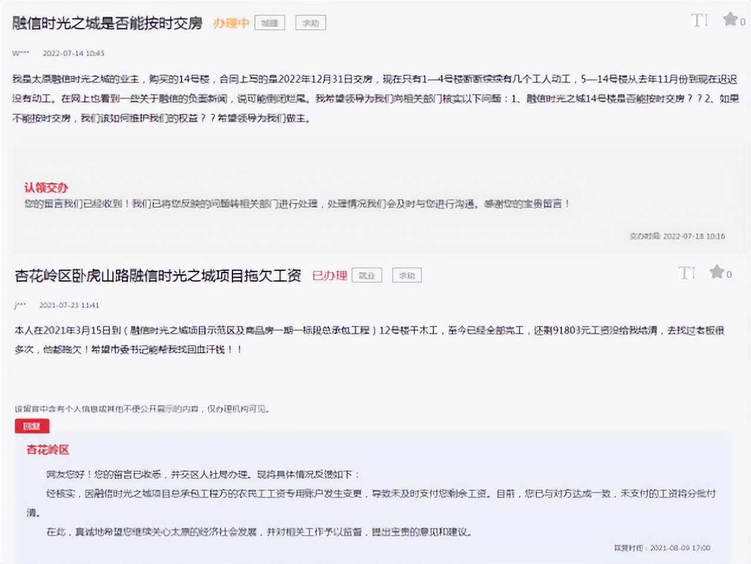
Task: Click the '城建' category tag
Action: pyautogui.click(x=269, y=22)
